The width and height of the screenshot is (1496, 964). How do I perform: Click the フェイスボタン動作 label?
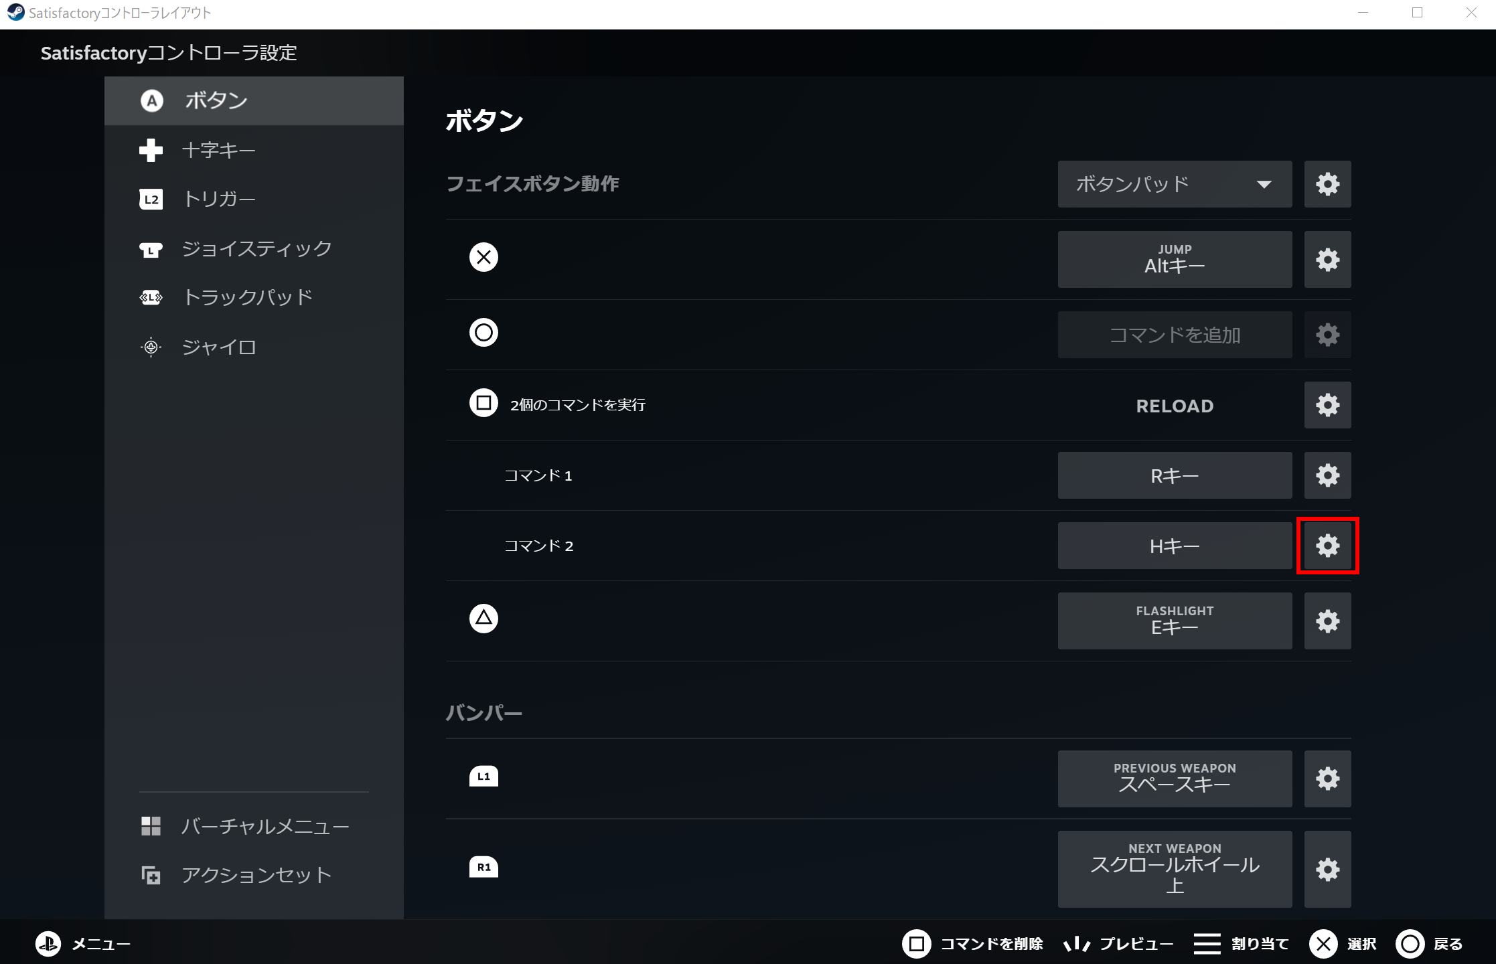(532, 184)
